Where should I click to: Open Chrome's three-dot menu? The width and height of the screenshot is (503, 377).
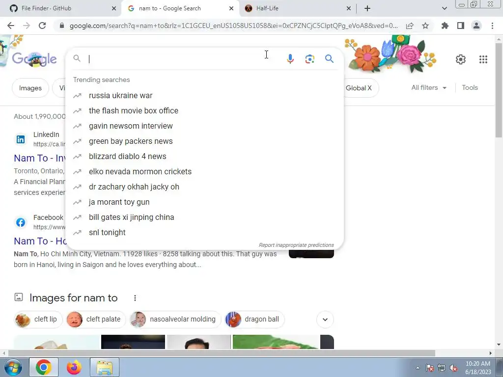(492, 26)
